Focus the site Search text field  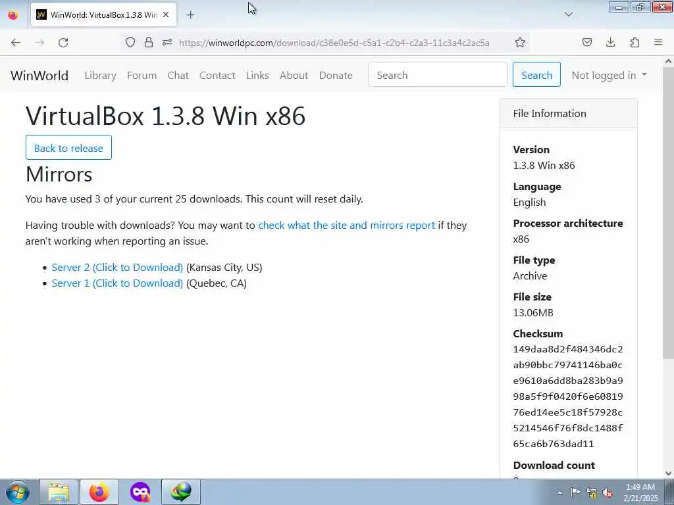(438, 75)
